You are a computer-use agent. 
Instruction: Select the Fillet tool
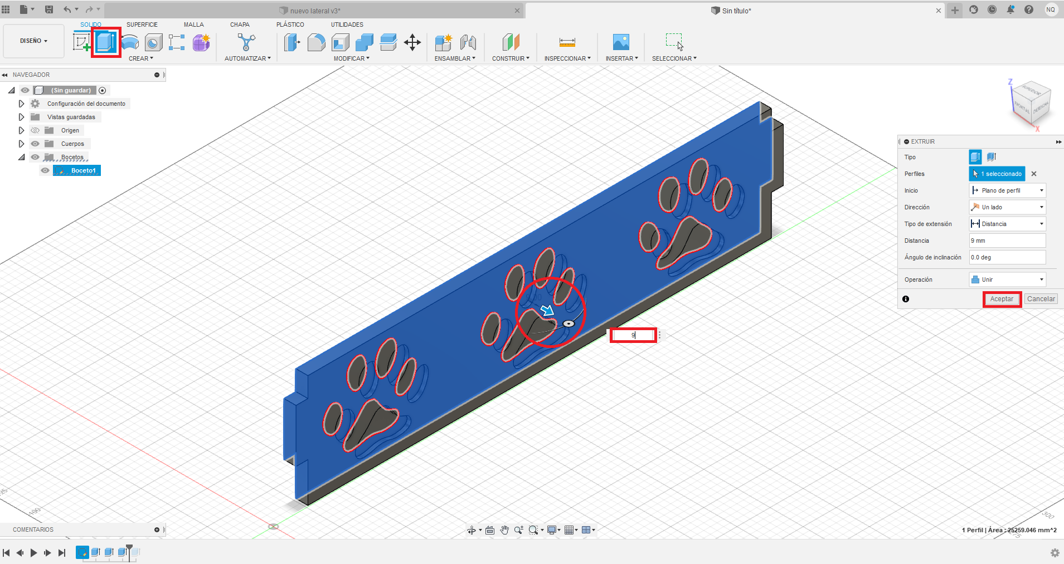pos(316,42)
